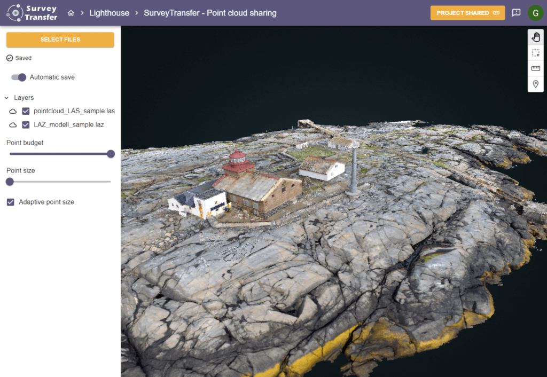Click the home breadcrumb icon
The width and height of the screenshot is (547, 377).
coord(72,12)
